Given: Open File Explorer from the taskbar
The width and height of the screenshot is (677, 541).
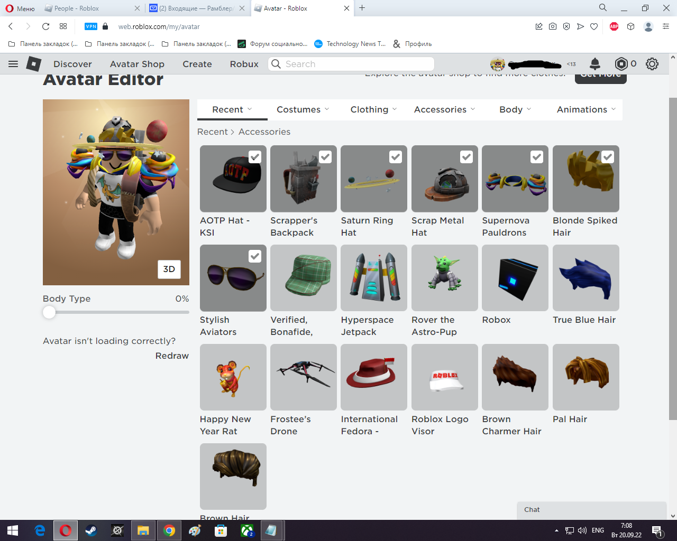Looking at the screenshot, I should tap(143, 530).
